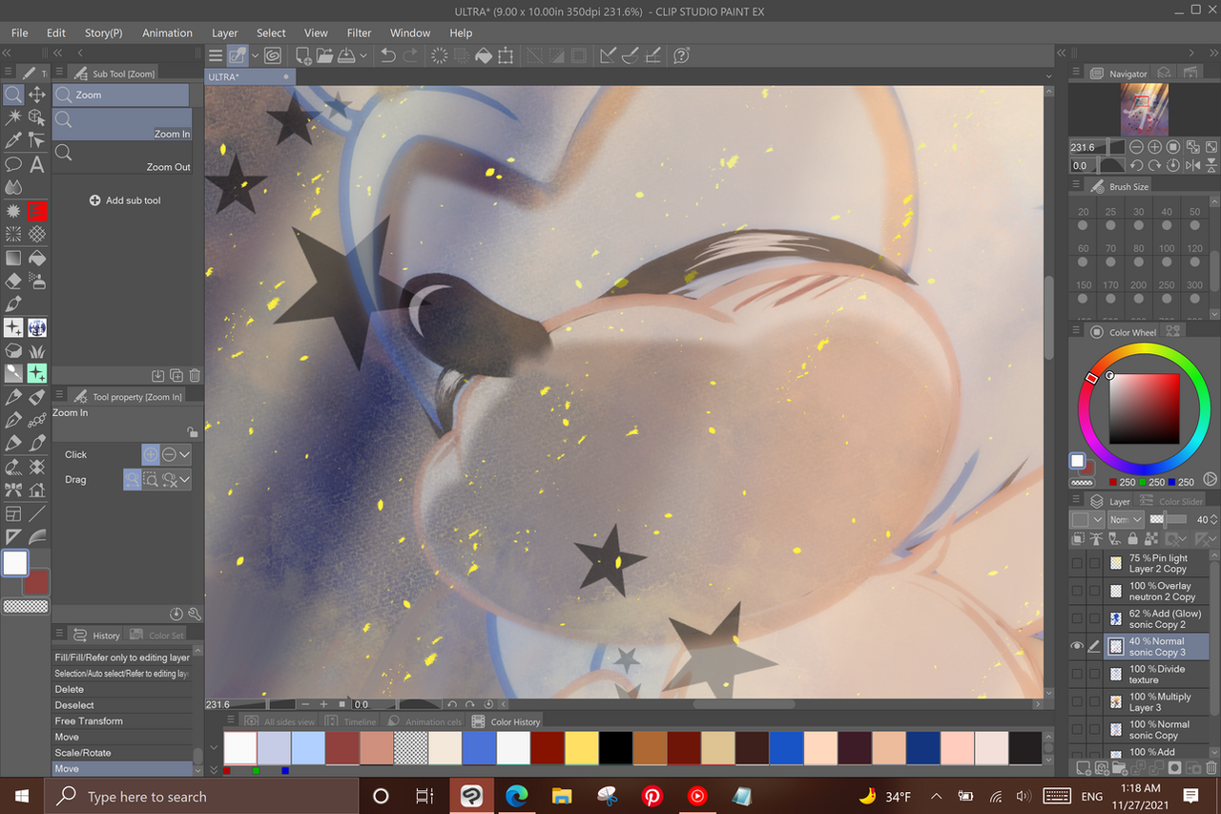The height and width of the screenshot is (814, 1221).
Task: Select the Move layer tool
Action: pos(37,94)
